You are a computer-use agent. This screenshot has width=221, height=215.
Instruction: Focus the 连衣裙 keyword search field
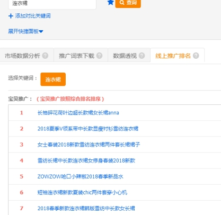(52, 4)
